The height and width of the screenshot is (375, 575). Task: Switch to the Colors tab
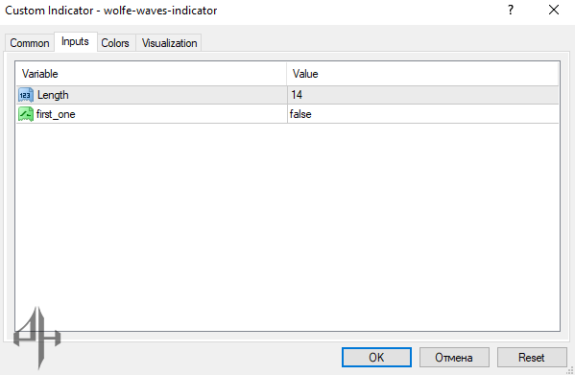coord(115,43)
